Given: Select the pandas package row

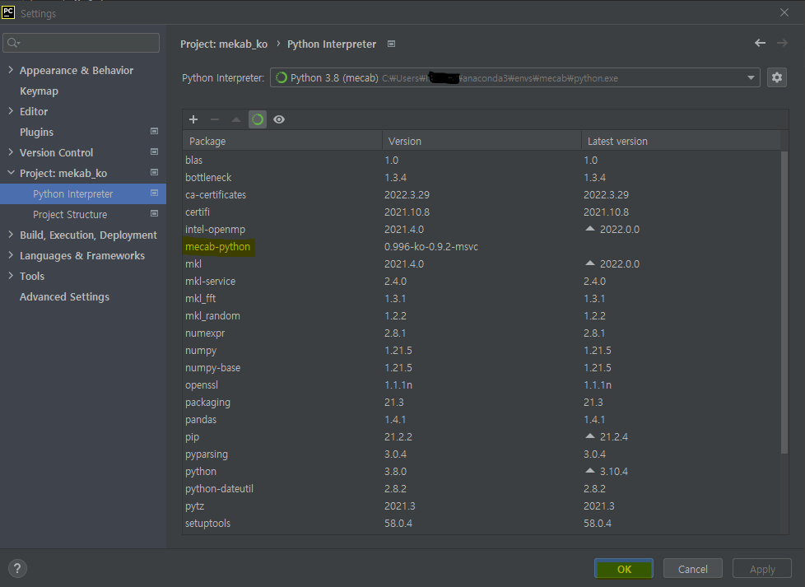Looking at the screenshot, I should [x=482, y=420].
